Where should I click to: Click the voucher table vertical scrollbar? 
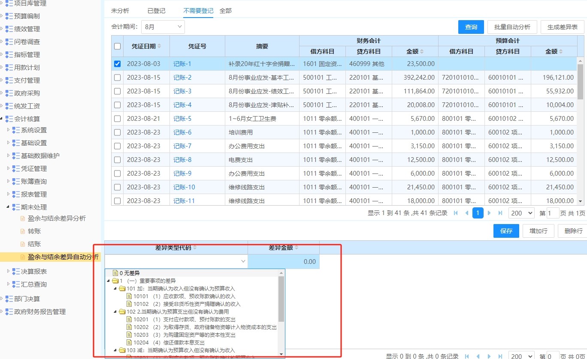click(x=580, y=81)
